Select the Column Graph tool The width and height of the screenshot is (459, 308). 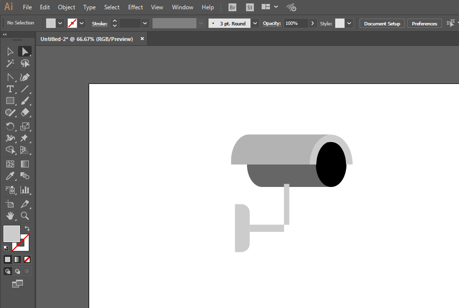point(25,190)
